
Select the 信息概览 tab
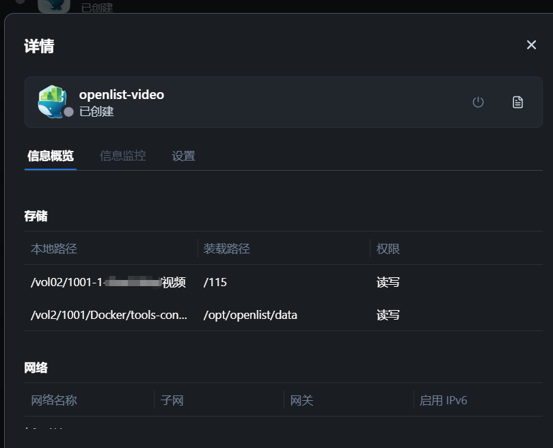50,155
